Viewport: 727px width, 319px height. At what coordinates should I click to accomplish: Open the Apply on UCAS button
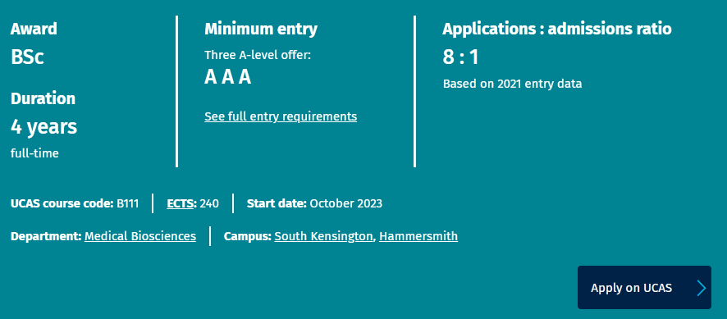pyautogui.click(x=644, y=288)
